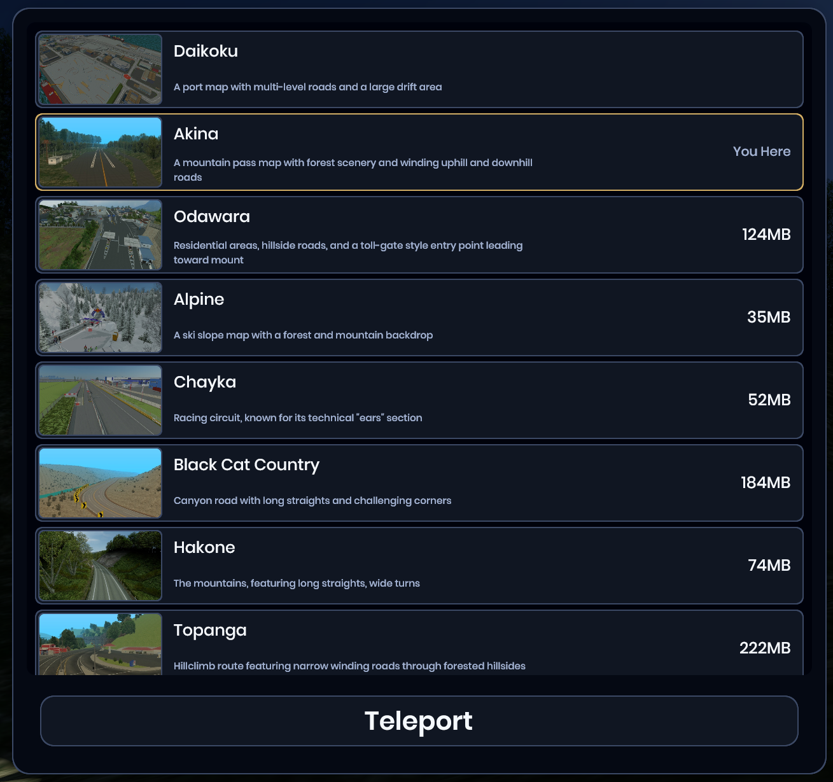
Task: Select the Odawara map name
Action: (211, 216)
